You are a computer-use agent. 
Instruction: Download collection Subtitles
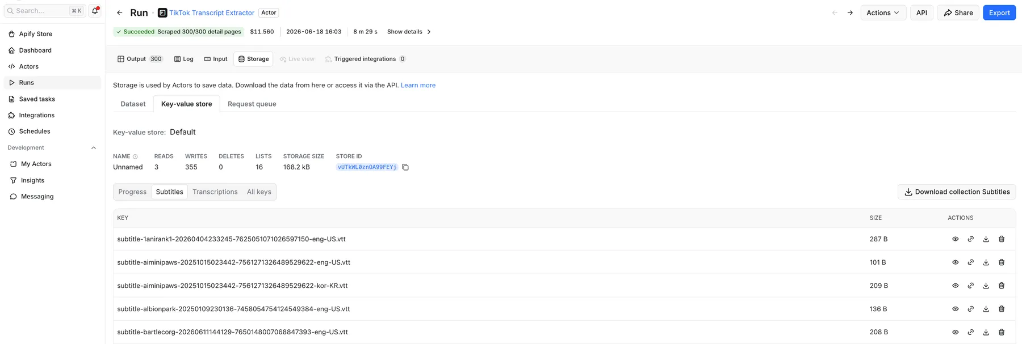957,192
